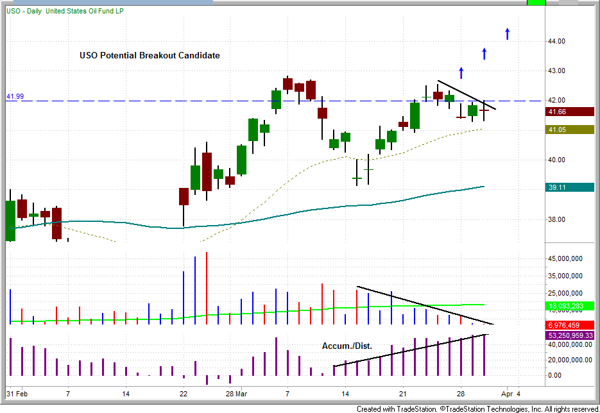Viewport: 600px width, 413px height.
Task: Select the 40,000,000.00 Accum./Dist. axis label
Action: (570, 344)
